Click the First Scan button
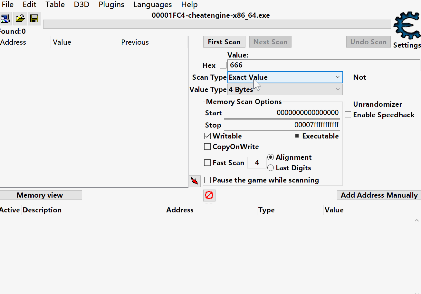Image resolution: width=421 pixels, height=294 pixels. (x=224, y=42)
